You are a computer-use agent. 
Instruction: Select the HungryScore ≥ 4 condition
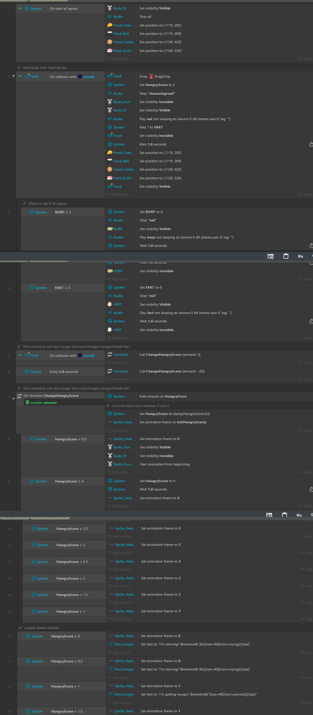(x=63, y=481)
